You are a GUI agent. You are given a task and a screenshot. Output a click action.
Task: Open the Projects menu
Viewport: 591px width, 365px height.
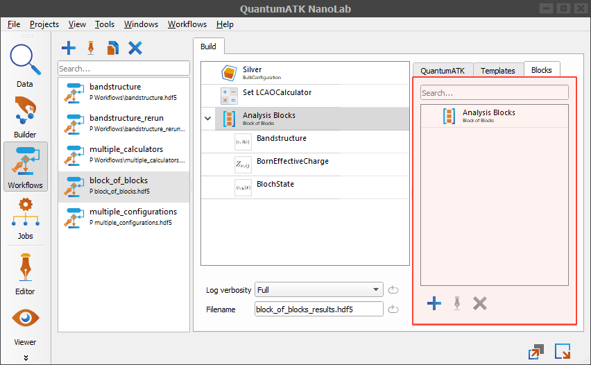(x=44, y=24)
